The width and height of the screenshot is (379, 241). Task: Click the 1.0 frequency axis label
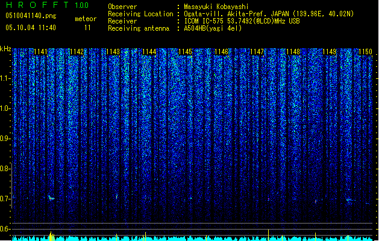pyautogui.click(x=4, y=108)
